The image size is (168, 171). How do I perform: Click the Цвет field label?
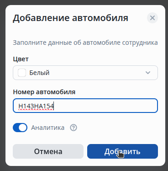21,59
